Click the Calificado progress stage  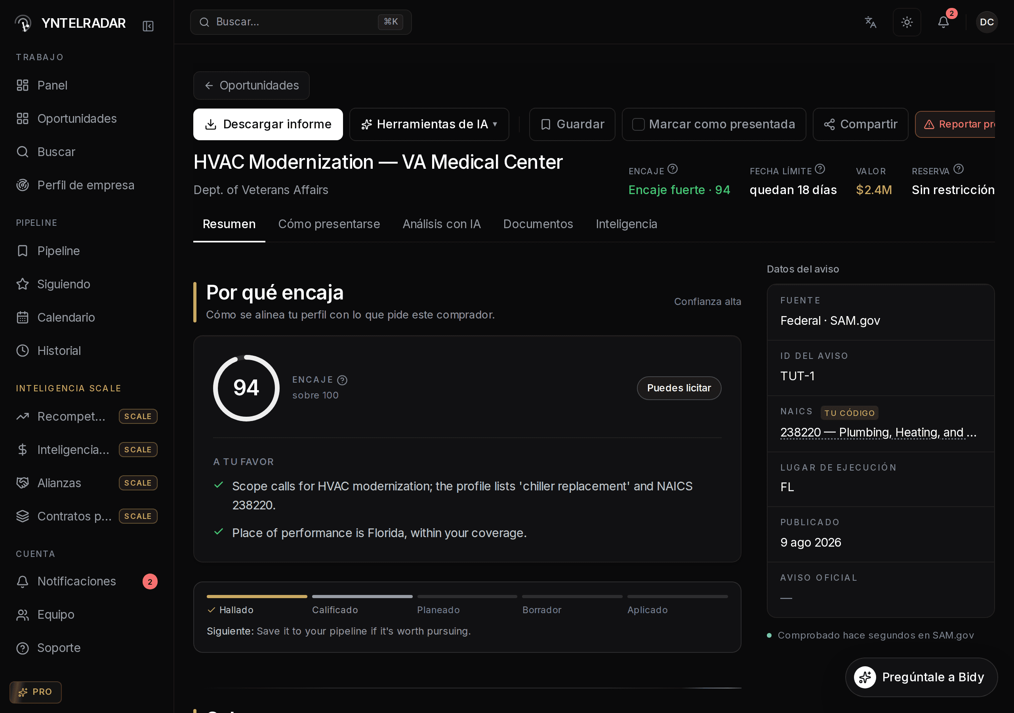pyautogui.click(x=362, y=605)
